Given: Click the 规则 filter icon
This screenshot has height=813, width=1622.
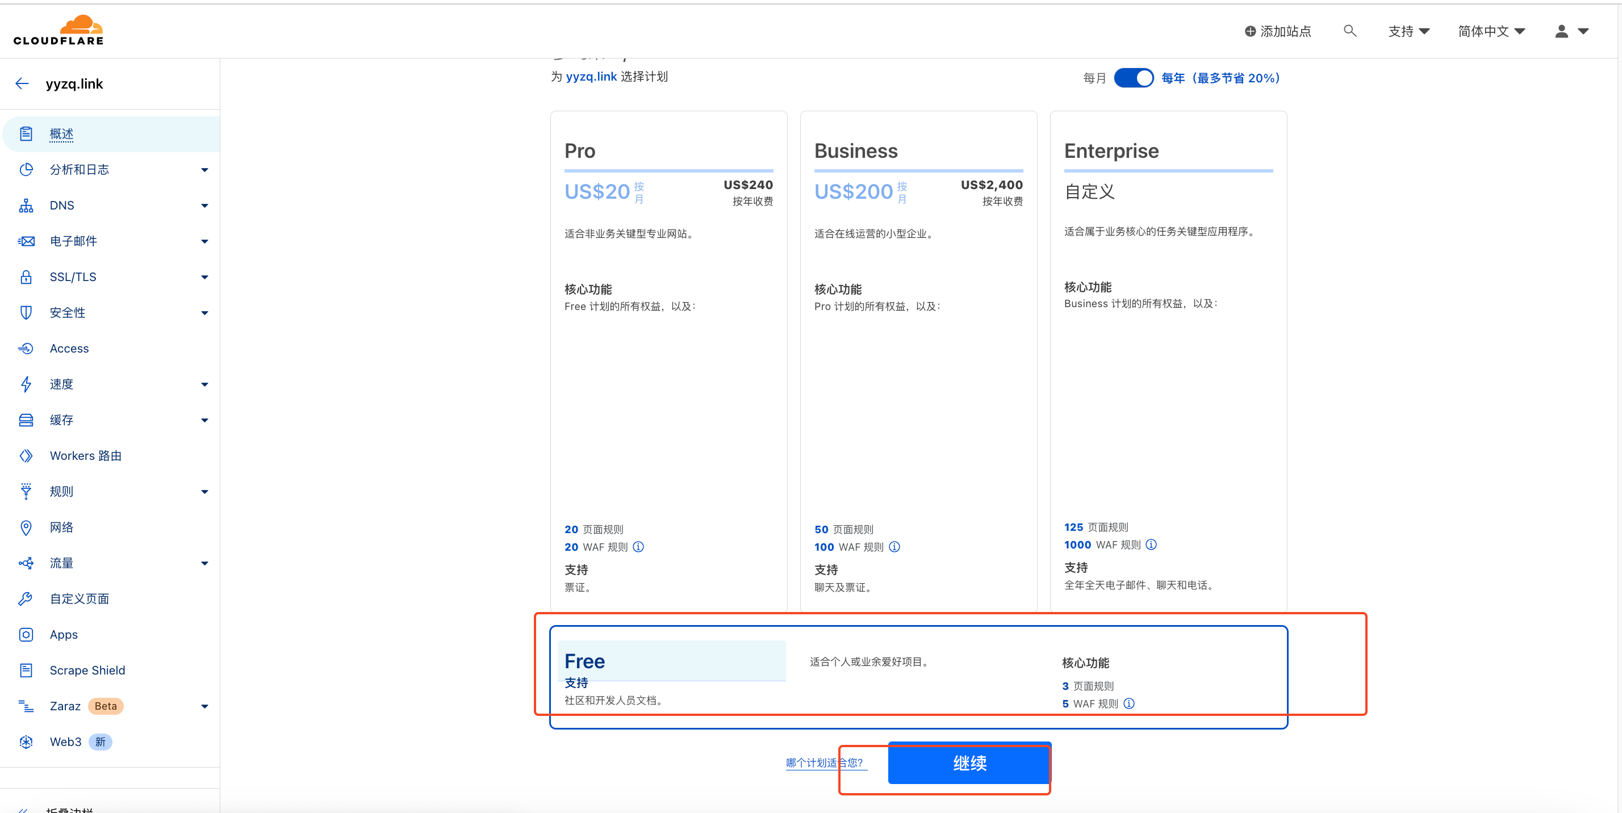Looking at the screenshot, I should (x=26, y=492).
